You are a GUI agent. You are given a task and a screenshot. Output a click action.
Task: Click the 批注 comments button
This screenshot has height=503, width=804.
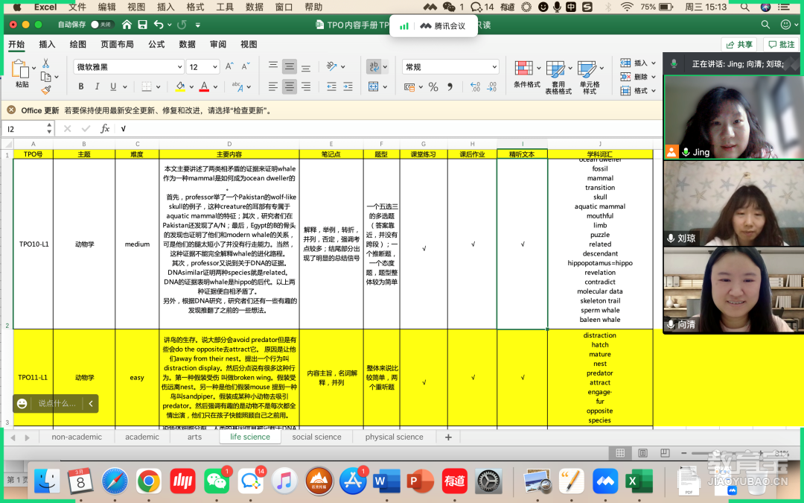point(780,45)
